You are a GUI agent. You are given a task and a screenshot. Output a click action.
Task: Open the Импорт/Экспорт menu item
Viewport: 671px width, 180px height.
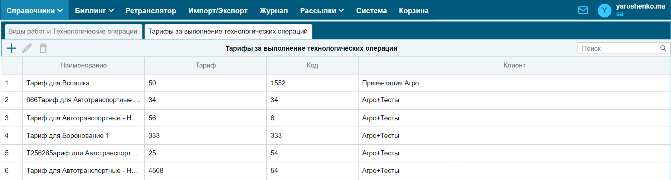[218, 11]
